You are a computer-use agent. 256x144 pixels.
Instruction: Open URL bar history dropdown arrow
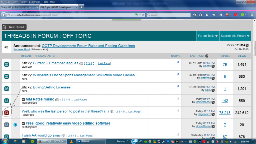[x=139, y=15]
